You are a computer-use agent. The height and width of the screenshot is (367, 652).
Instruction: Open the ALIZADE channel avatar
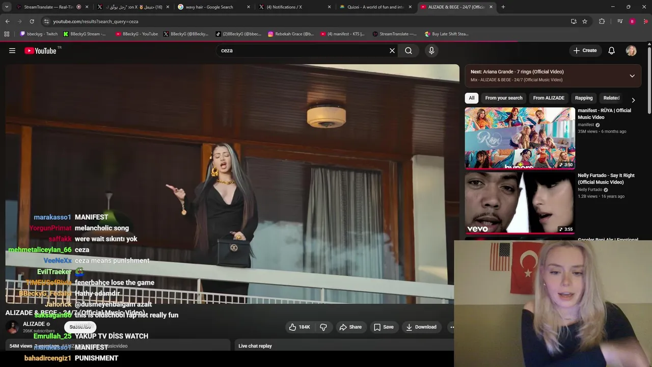pos(12,327)
